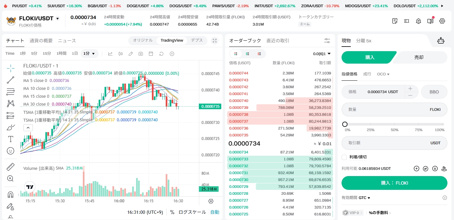Switch chart to TradingView mode
Viewport: 454px width, 220px height.
pos(172,40)
